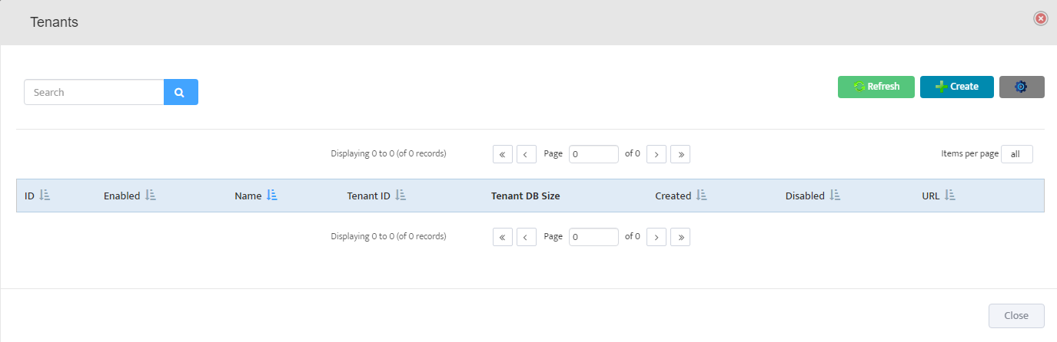Click the magnifier search button
Screen dimensions: 1057x342
[181, 92]
